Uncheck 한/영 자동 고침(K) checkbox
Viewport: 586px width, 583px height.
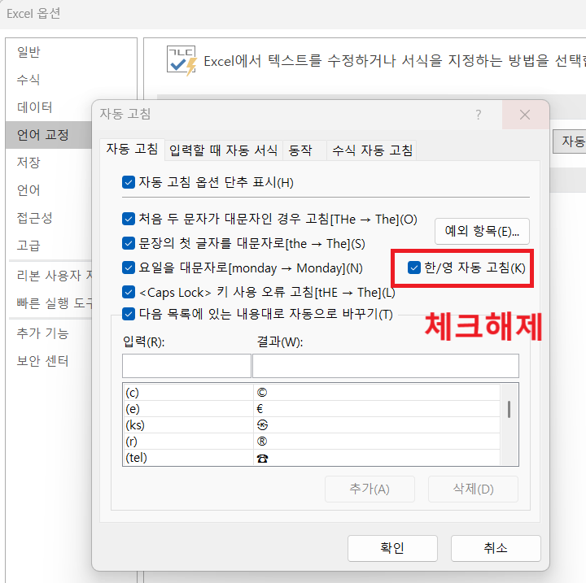click(x=414, y=268)
